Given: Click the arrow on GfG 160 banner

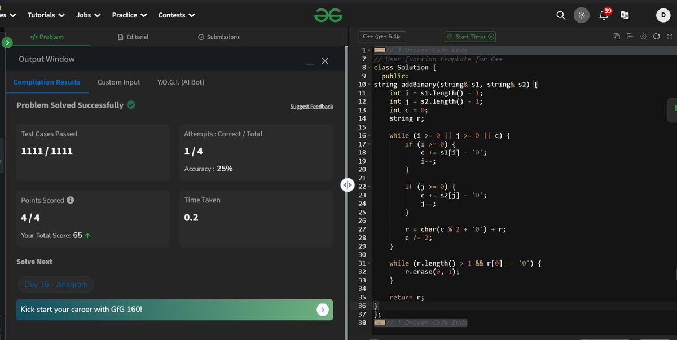Looking at the screenshot, I should click(x=322, y=309).
